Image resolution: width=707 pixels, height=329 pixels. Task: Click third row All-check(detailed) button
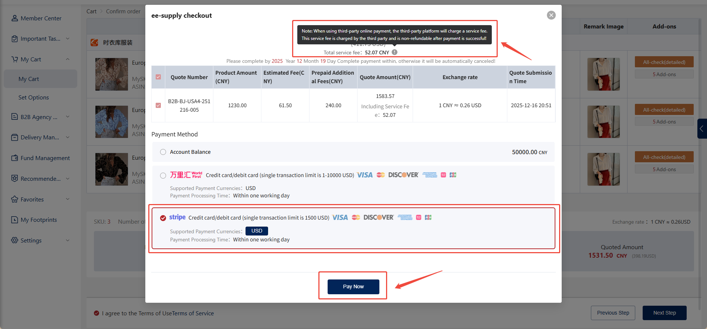coord(664,157)
